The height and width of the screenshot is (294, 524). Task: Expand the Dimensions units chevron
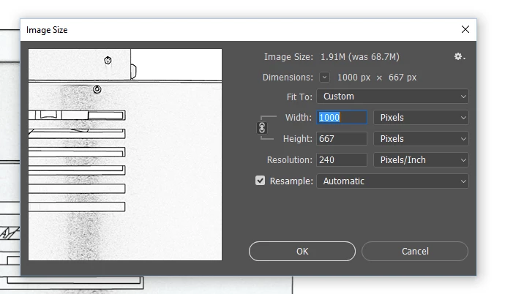point(324,78)
